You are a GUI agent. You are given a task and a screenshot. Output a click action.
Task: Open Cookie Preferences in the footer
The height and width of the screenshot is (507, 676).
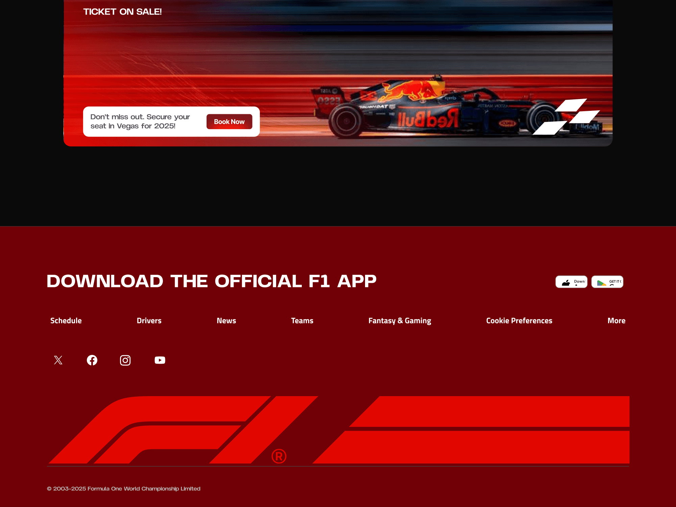click(x=519, y=320)
